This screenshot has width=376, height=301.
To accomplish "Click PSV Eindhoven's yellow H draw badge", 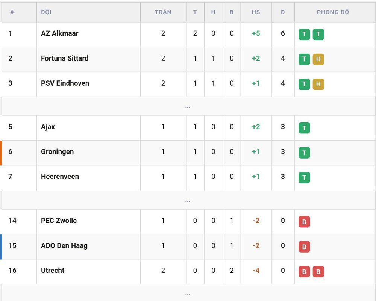I will 318,84.
